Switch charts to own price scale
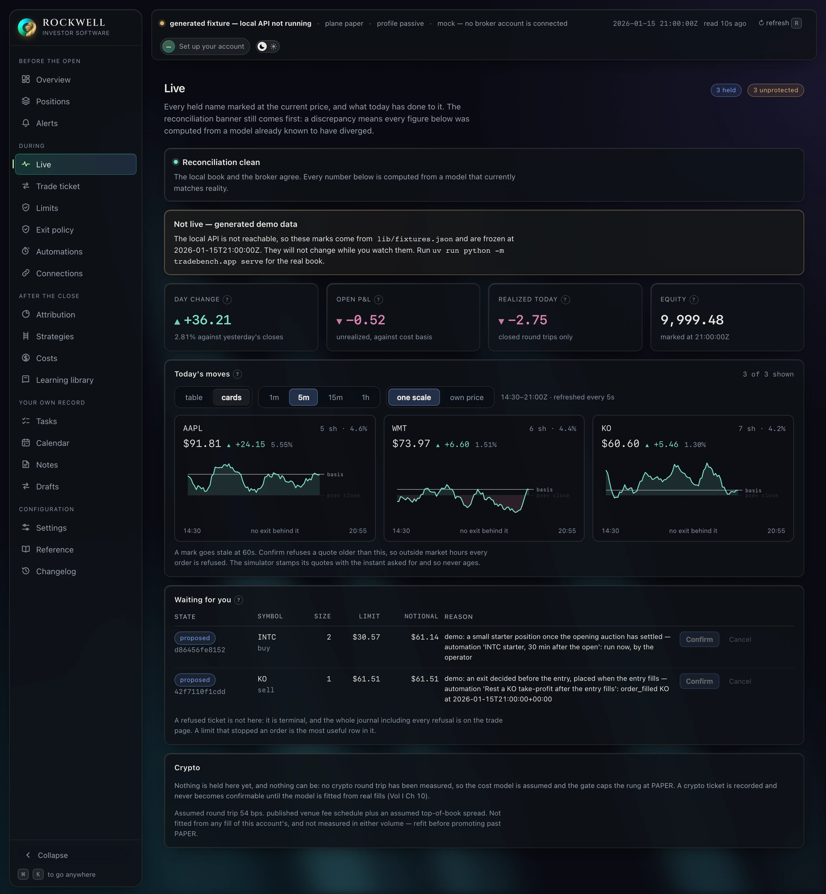Screen dimensions: 826x894 (467, 397)
